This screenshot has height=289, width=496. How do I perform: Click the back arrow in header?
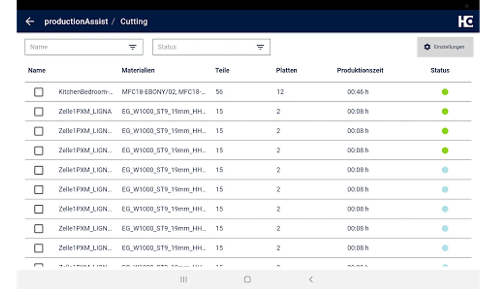click(x=30, y=22)
